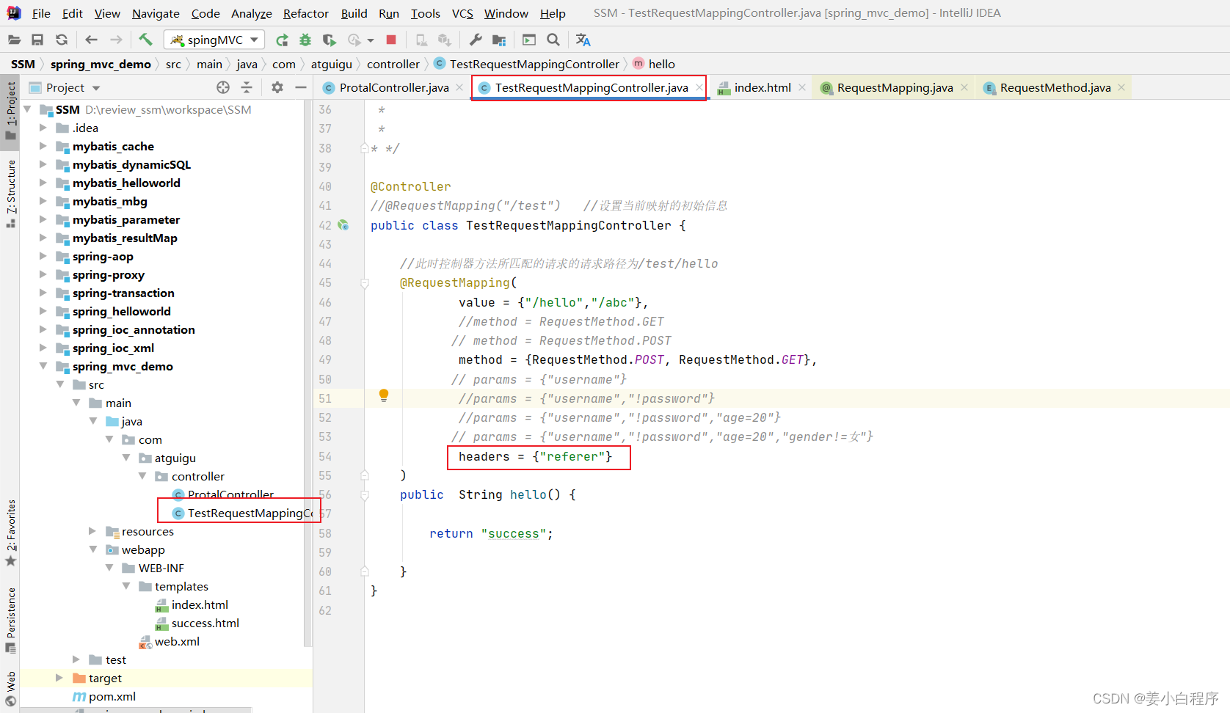This screenshot has height=713, width=1230.
Task: Click atguigu in the navigation breadcrumb
Action: (x=332, y=64)
